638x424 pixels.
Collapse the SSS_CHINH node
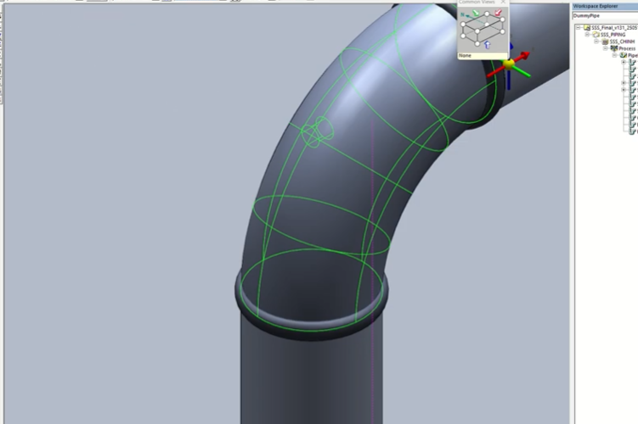tap(596, 42)
